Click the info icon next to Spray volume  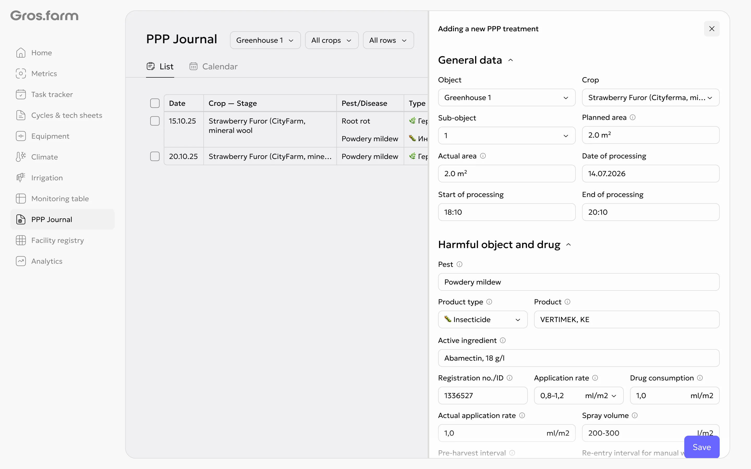[635, 415]
